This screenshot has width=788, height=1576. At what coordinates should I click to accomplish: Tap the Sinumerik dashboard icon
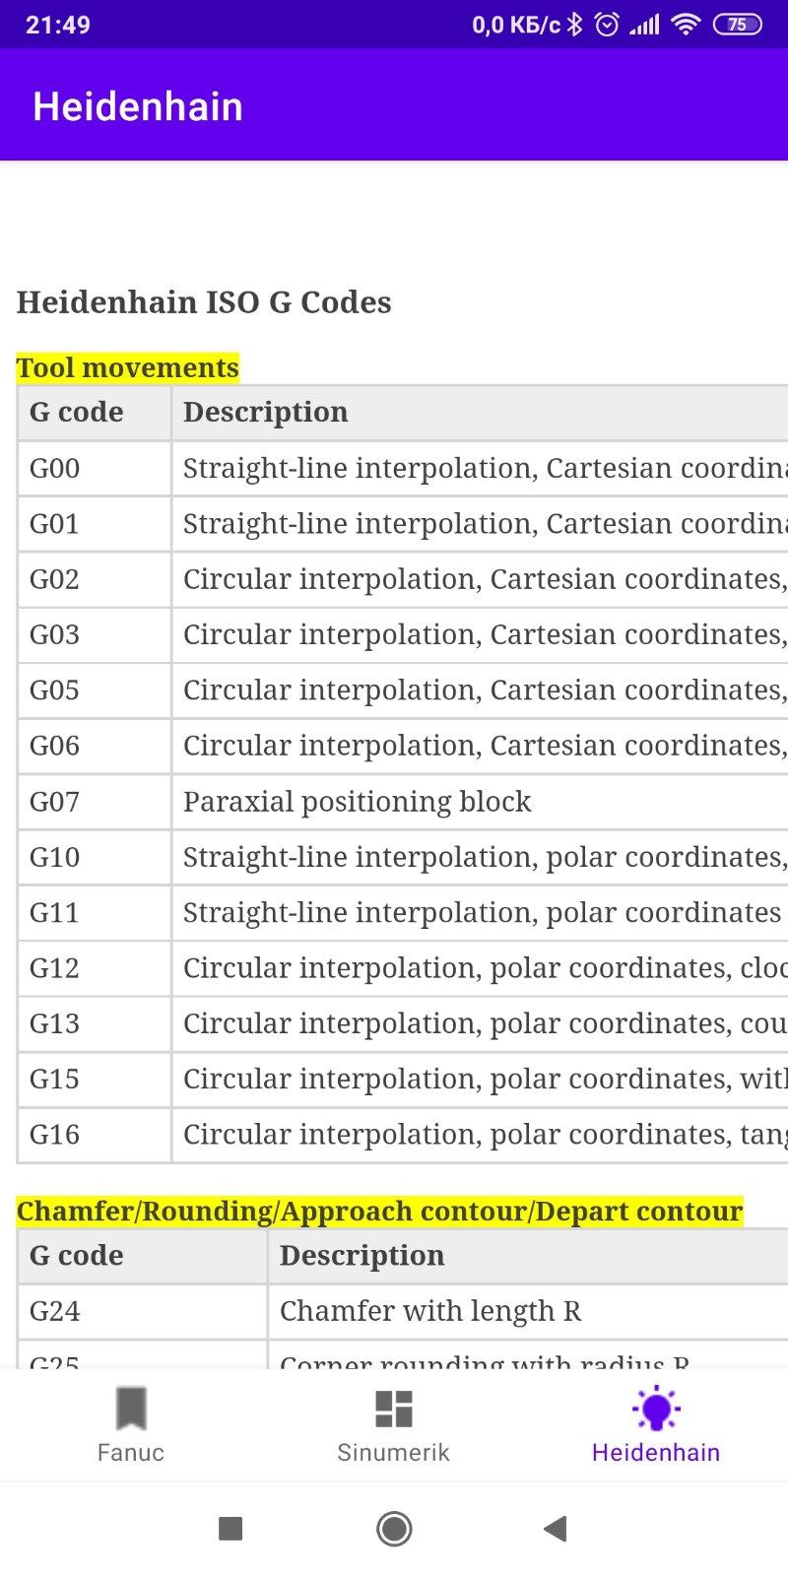pyautogui.click(x=393, y=1409)
